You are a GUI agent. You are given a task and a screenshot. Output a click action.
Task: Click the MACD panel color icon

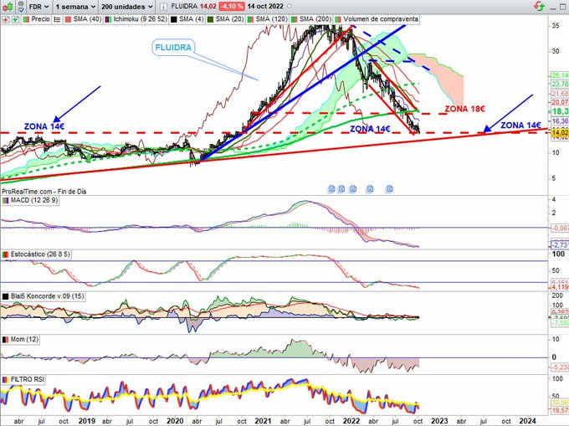click(6, 201)
